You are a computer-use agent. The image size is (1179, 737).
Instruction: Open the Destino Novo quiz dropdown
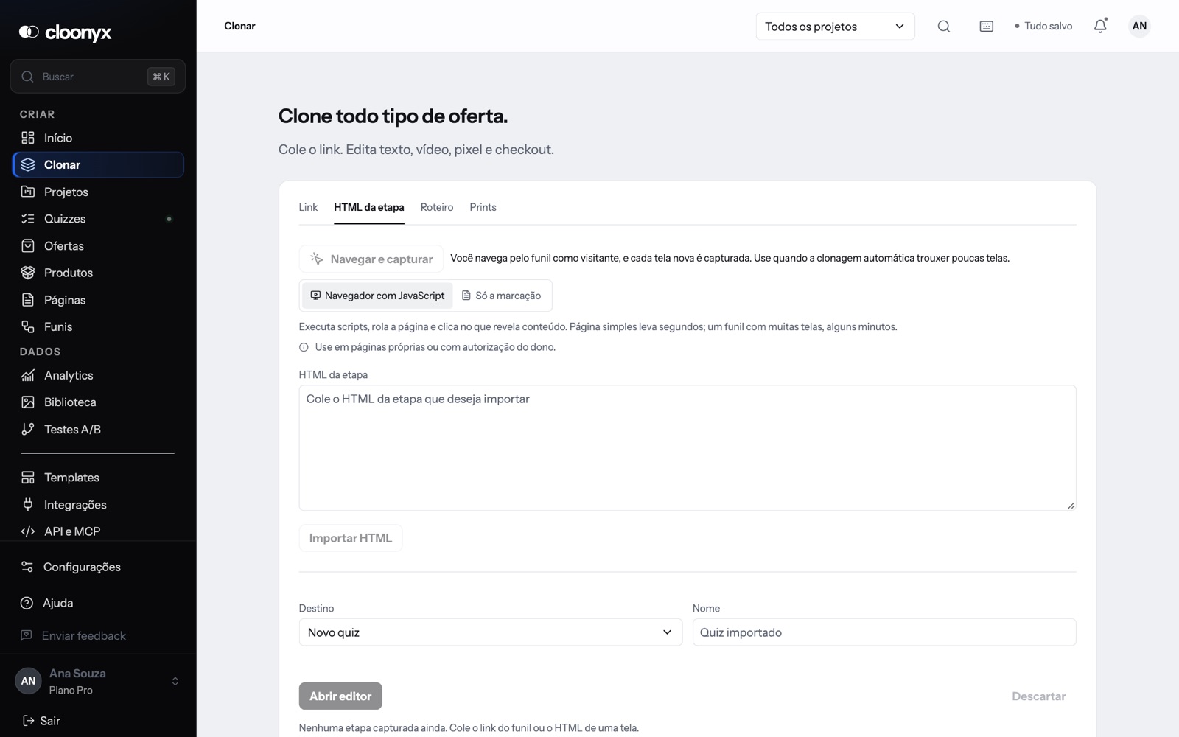[x=491, y=632]
